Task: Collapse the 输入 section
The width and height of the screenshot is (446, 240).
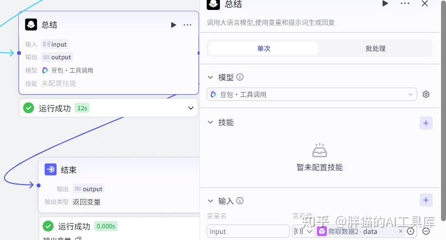Action: (x=211, y=201)
